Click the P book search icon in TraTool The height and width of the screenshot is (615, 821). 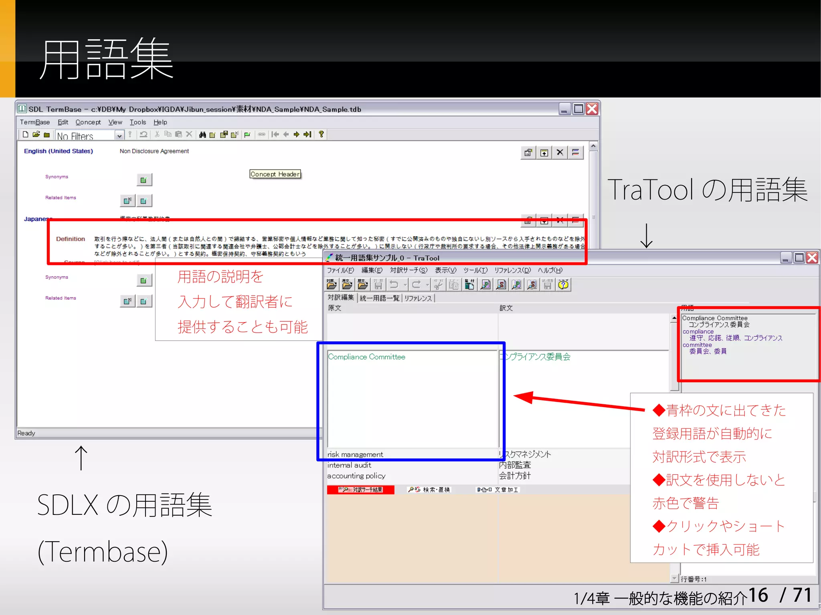click(x=516, y=284)
